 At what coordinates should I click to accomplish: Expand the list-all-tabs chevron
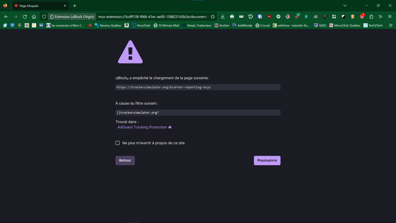click(x=345, y=6)
